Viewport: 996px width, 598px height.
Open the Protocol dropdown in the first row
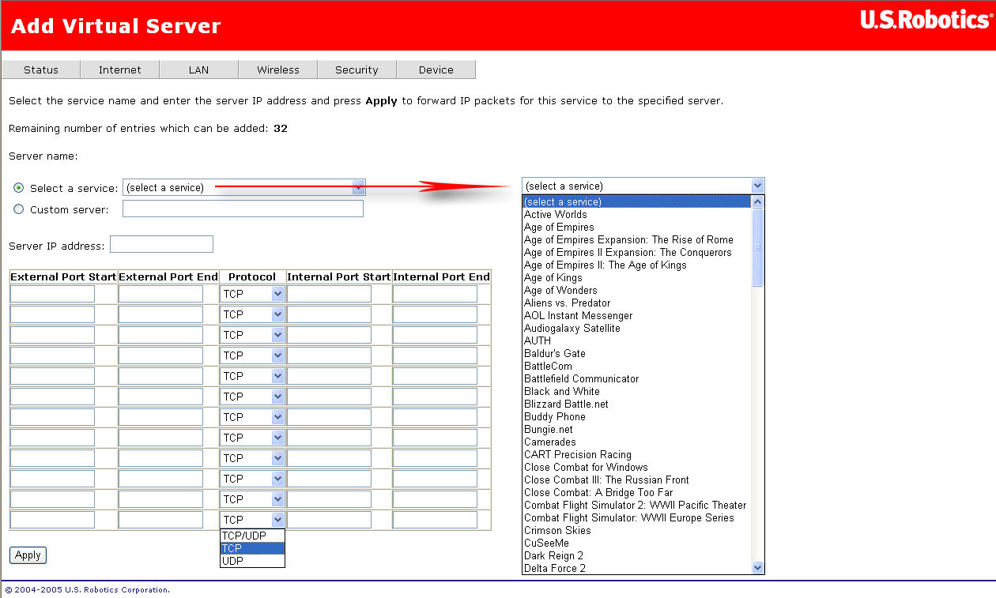pyautogui.click(x=252, y=294)
